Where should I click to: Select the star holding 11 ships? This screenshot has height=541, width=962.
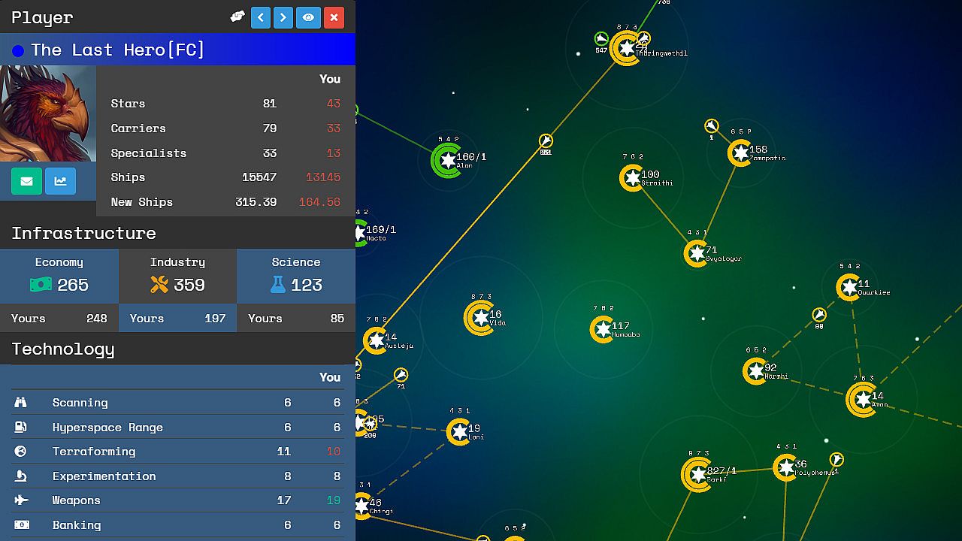pyautogui.click(x=849, y=287)
